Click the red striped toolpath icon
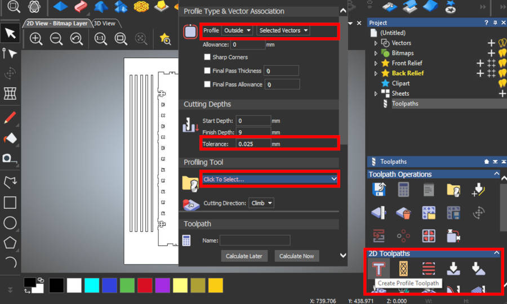The image size is (507, 304). pyautogui.click(x=429, y=269)
